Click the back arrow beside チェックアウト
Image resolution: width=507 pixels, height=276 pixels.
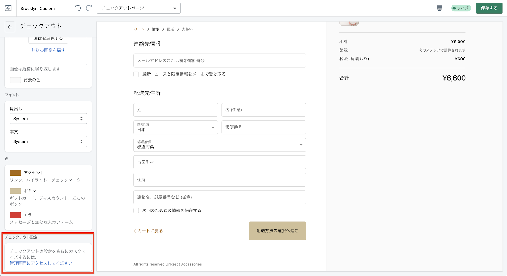pos(10,27)
